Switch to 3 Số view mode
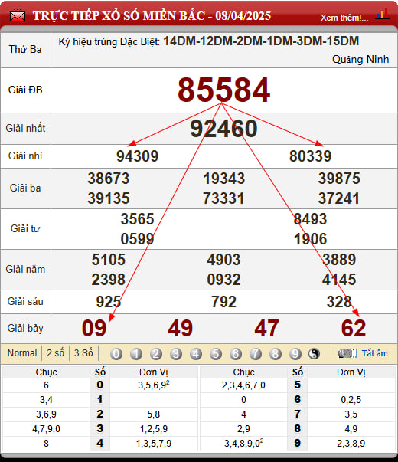Screen dimensions: 398x462 (83, 353)
